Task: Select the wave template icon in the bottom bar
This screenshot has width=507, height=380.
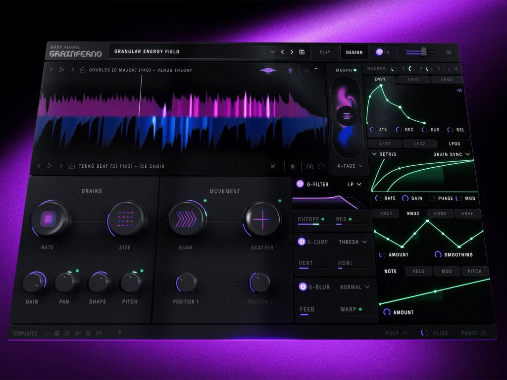Action: point(57,333)
